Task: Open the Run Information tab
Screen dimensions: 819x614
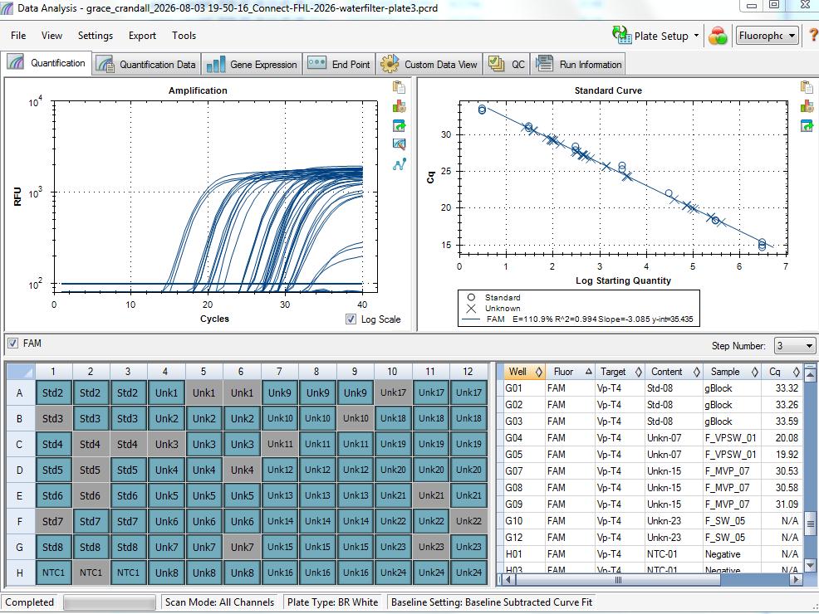Action: (x=578, y=64)
